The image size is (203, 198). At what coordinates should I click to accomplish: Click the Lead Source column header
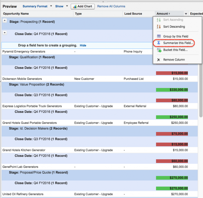click(133, 14)
